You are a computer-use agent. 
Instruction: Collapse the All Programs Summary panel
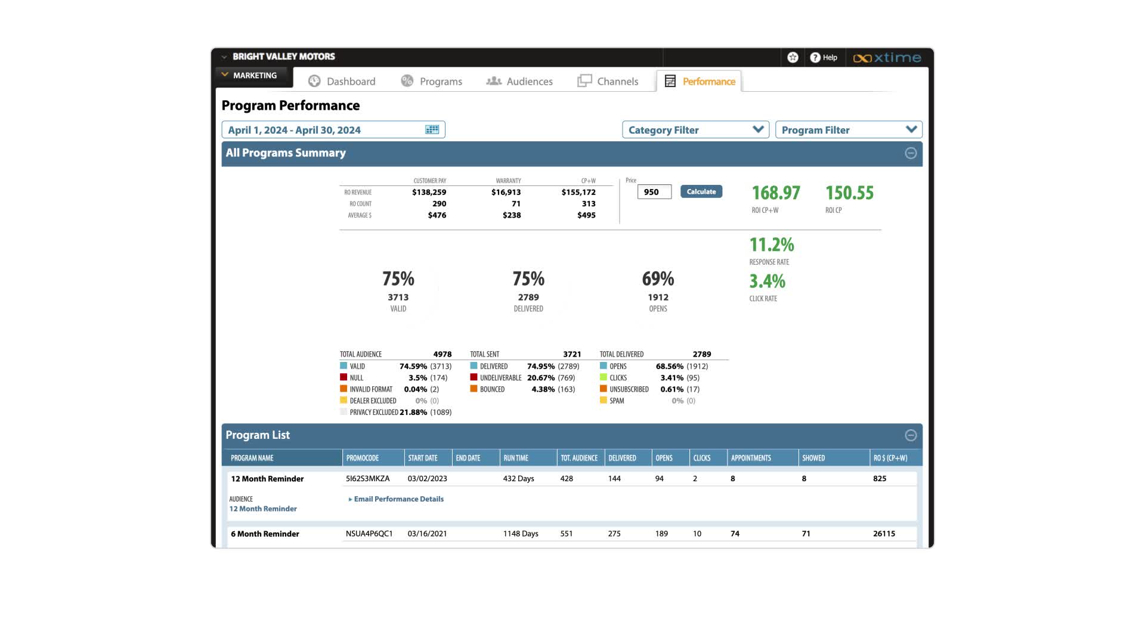click(x=911, y=153)
